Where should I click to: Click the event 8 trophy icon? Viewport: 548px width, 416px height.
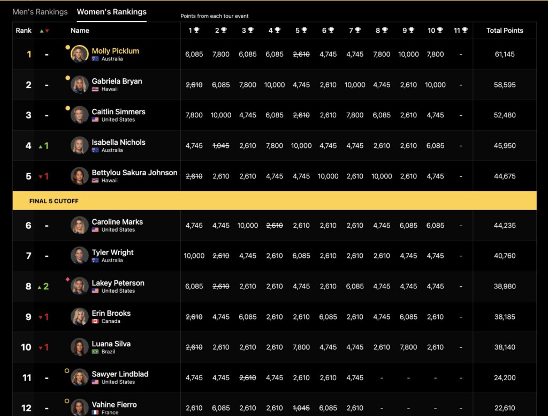coord(385,31)
